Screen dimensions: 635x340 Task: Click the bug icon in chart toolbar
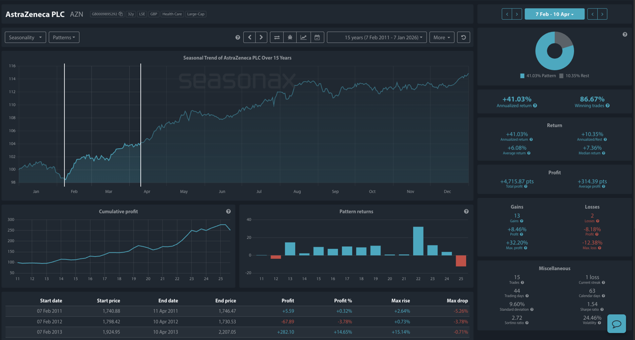tap(290, 38)
